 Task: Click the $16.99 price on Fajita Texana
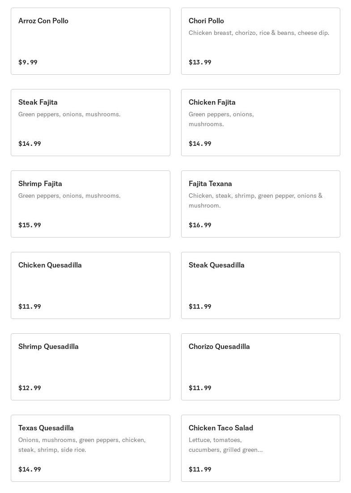coord(200,225)
